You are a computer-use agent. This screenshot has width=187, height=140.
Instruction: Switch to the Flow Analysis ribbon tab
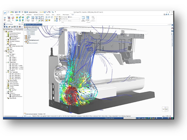coord(66,15)
